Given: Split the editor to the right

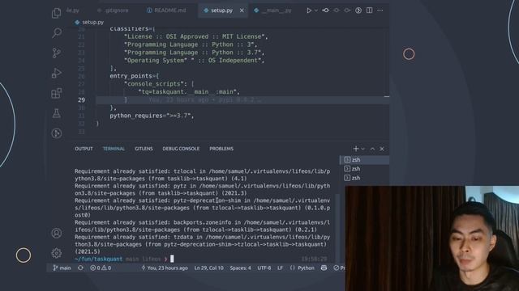Looking at the screenshot, I should click(x=370, y=11).
